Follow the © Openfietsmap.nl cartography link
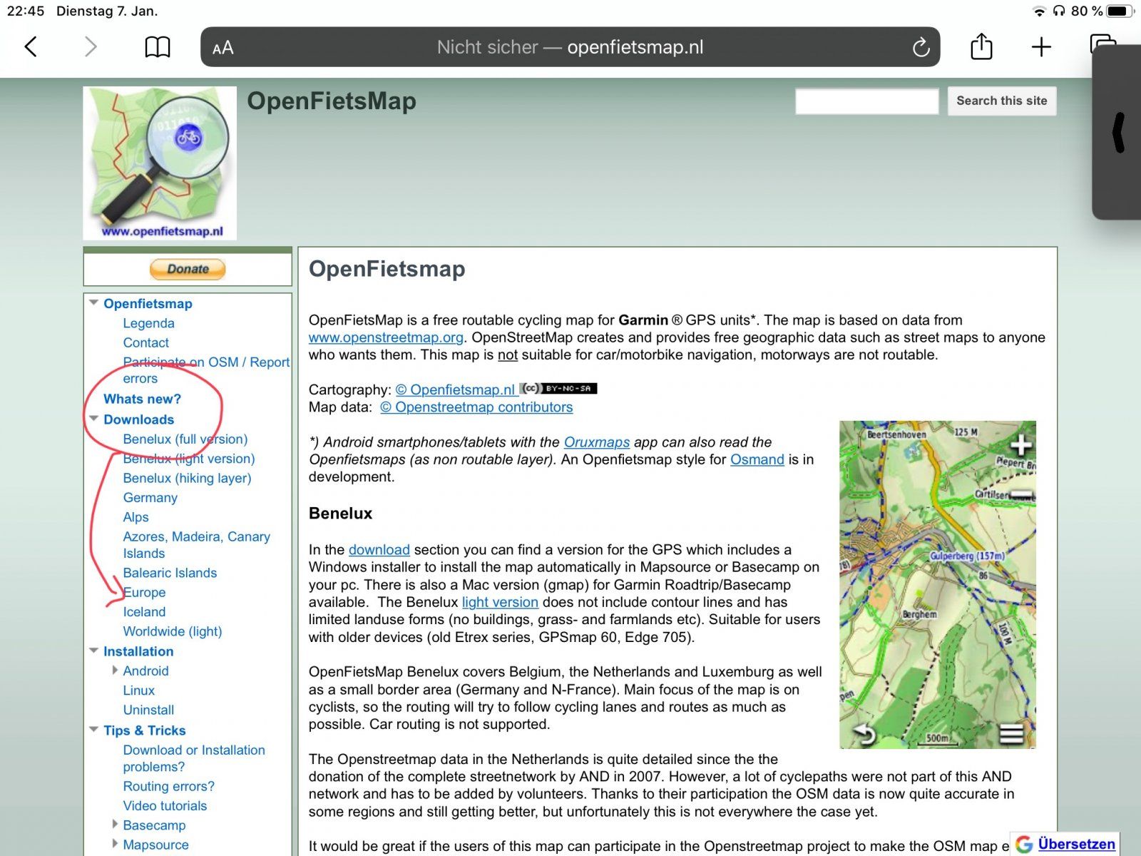This screenshot has height=856, width=1141. (456, 389)
